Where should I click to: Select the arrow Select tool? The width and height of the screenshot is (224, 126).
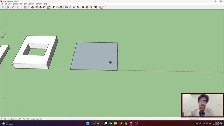(3, 7)
